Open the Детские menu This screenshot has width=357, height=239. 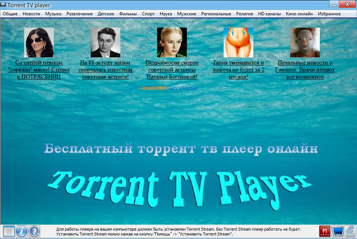106,14
